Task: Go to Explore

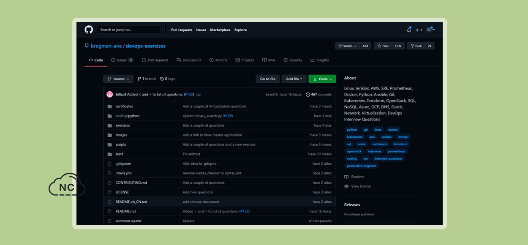Action: [240, 30]
